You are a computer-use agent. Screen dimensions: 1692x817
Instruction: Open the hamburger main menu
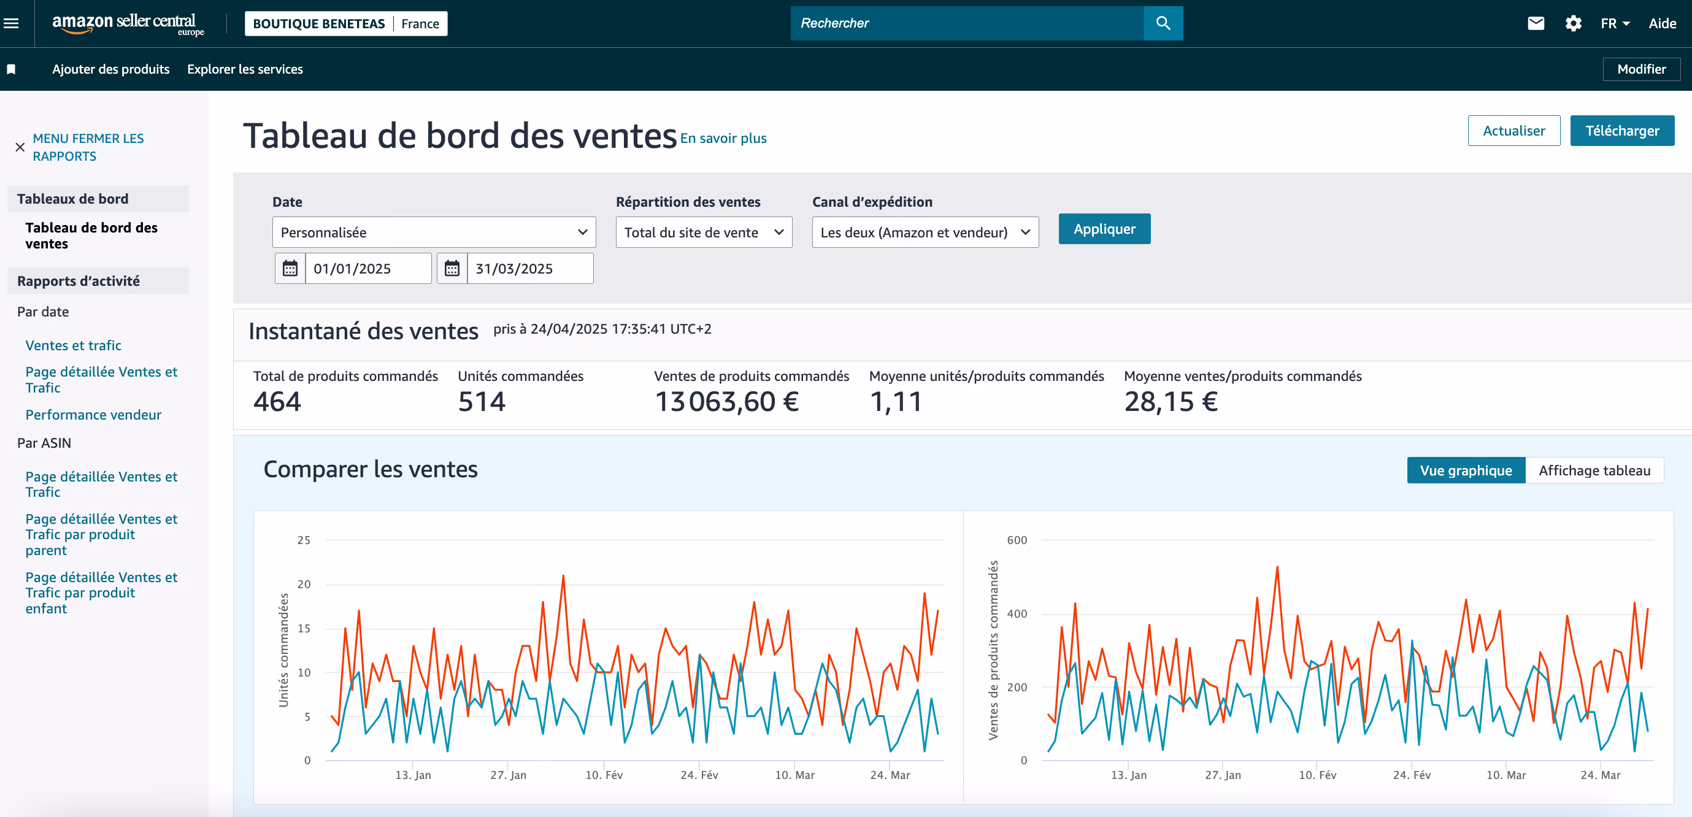(11, 24)
